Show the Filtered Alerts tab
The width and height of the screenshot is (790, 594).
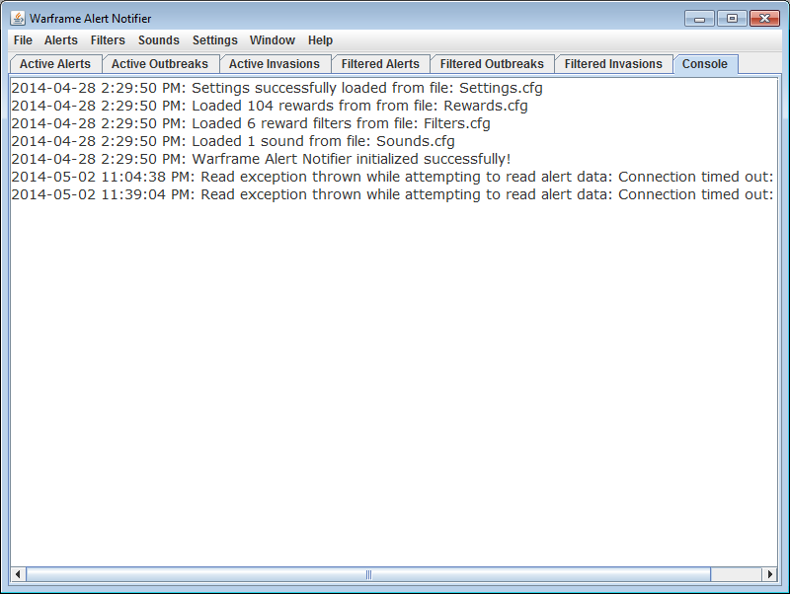click(380, 64)
